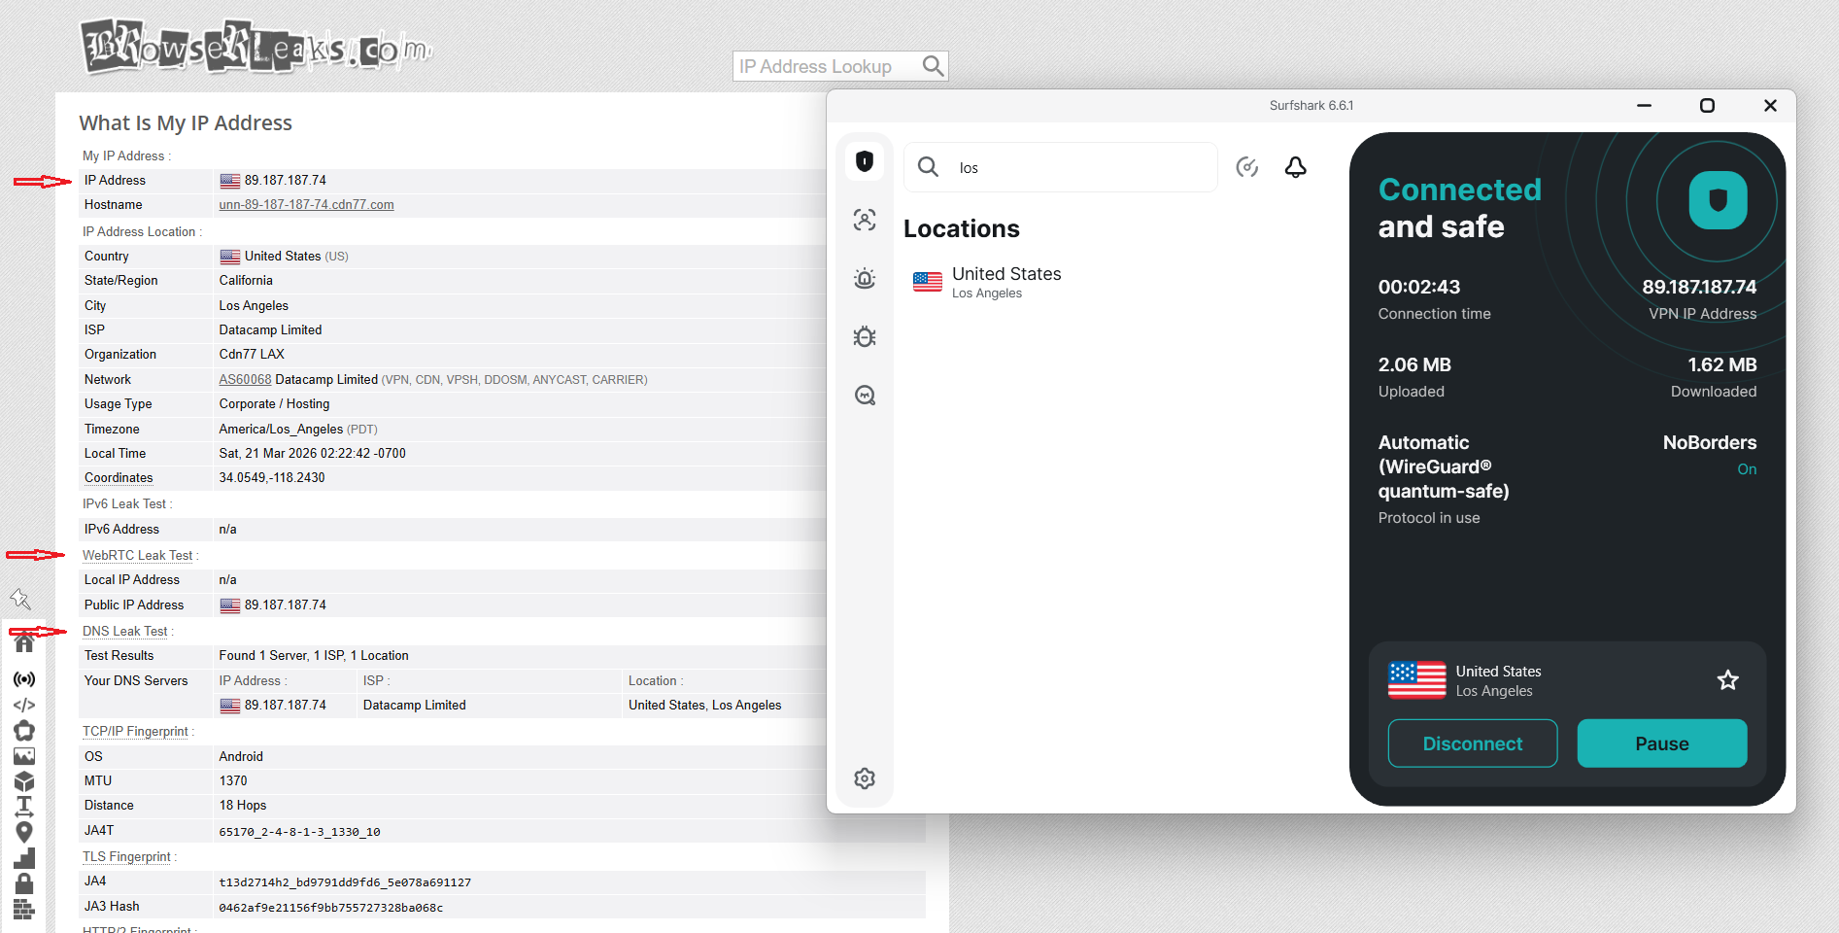Click the Disconnect button
Screen dimensions: 1839x933
(x=1473, y=743)
